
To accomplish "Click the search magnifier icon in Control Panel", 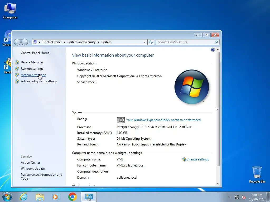I will tap(216, 42).
